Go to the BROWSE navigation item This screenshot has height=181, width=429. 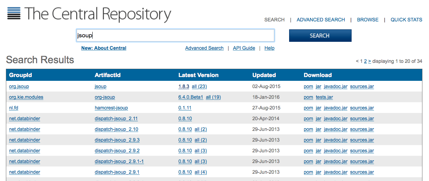point(368,20)
